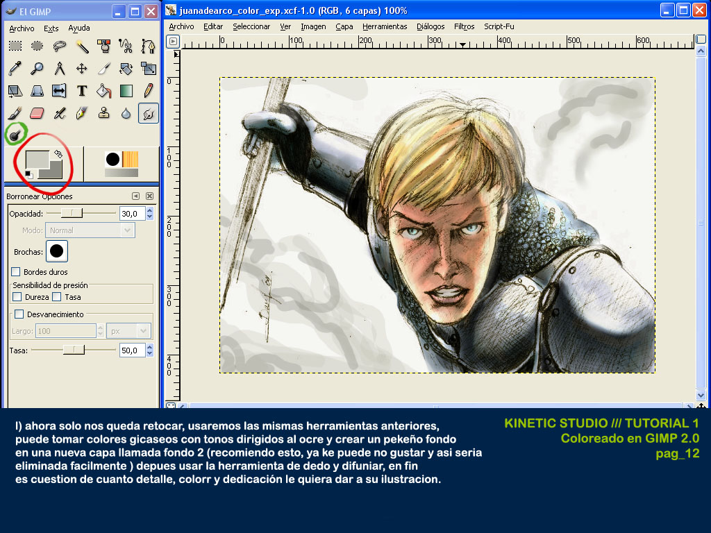Click the Brochas brush selector button
Image resolution: width=711 pixels, height=533 pixels.
(57, 251)
